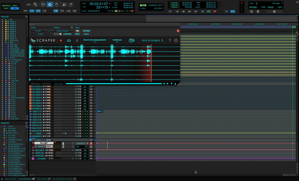The image size is (299, 181).
Task: Open Scraper help question mark
Action: click(x=170, y=40)
